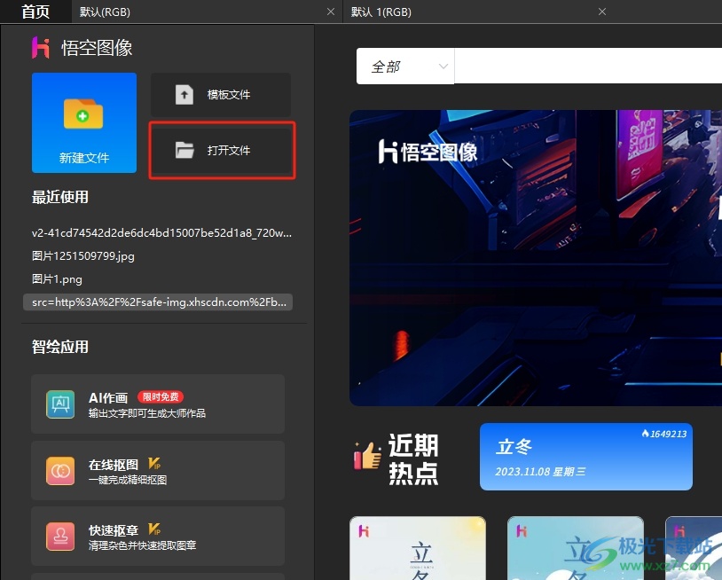Click the 近期热点 heading text

pos(413,459)
